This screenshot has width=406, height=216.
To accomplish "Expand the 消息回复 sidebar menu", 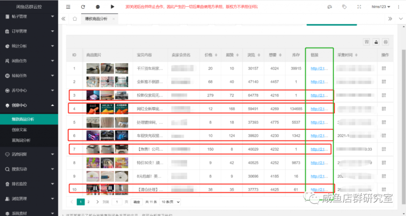I will point(29,154).
